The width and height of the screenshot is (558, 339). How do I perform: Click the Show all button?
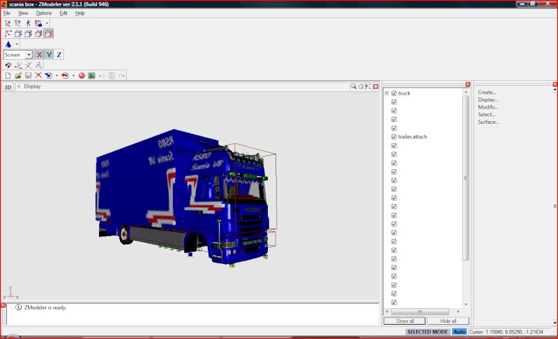[x=405, y=321]
